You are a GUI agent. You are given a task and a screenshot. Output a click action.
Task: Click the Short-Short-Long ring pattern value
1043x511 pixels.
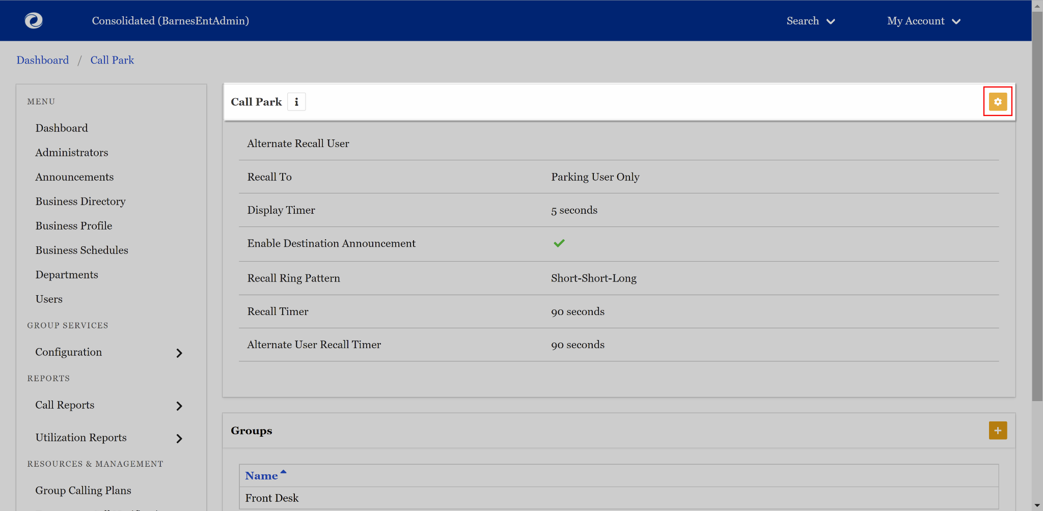[593, 278]
